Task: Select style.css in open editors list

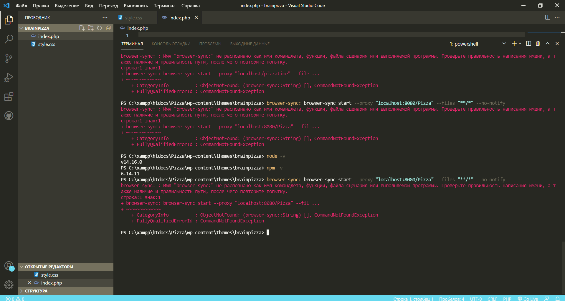Action: click(x=65, y=275)
